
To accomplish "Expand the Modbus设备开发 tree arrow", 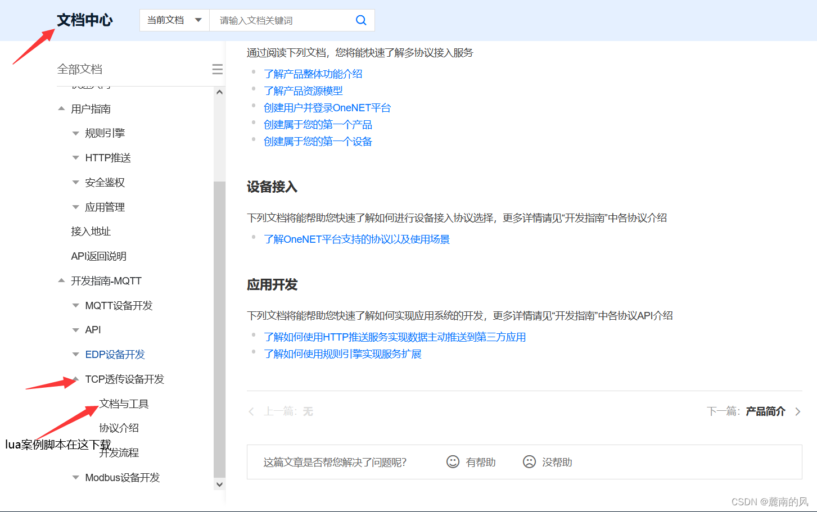I will coord(75,478).
